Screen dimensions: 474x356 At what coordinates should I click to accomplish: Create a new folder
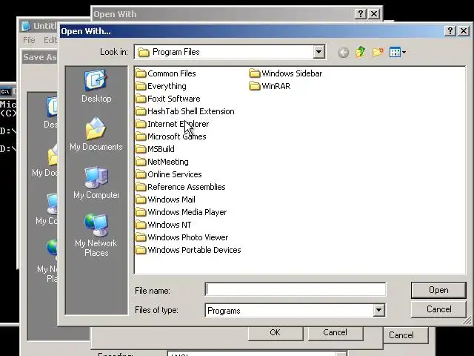pos(378,53)
